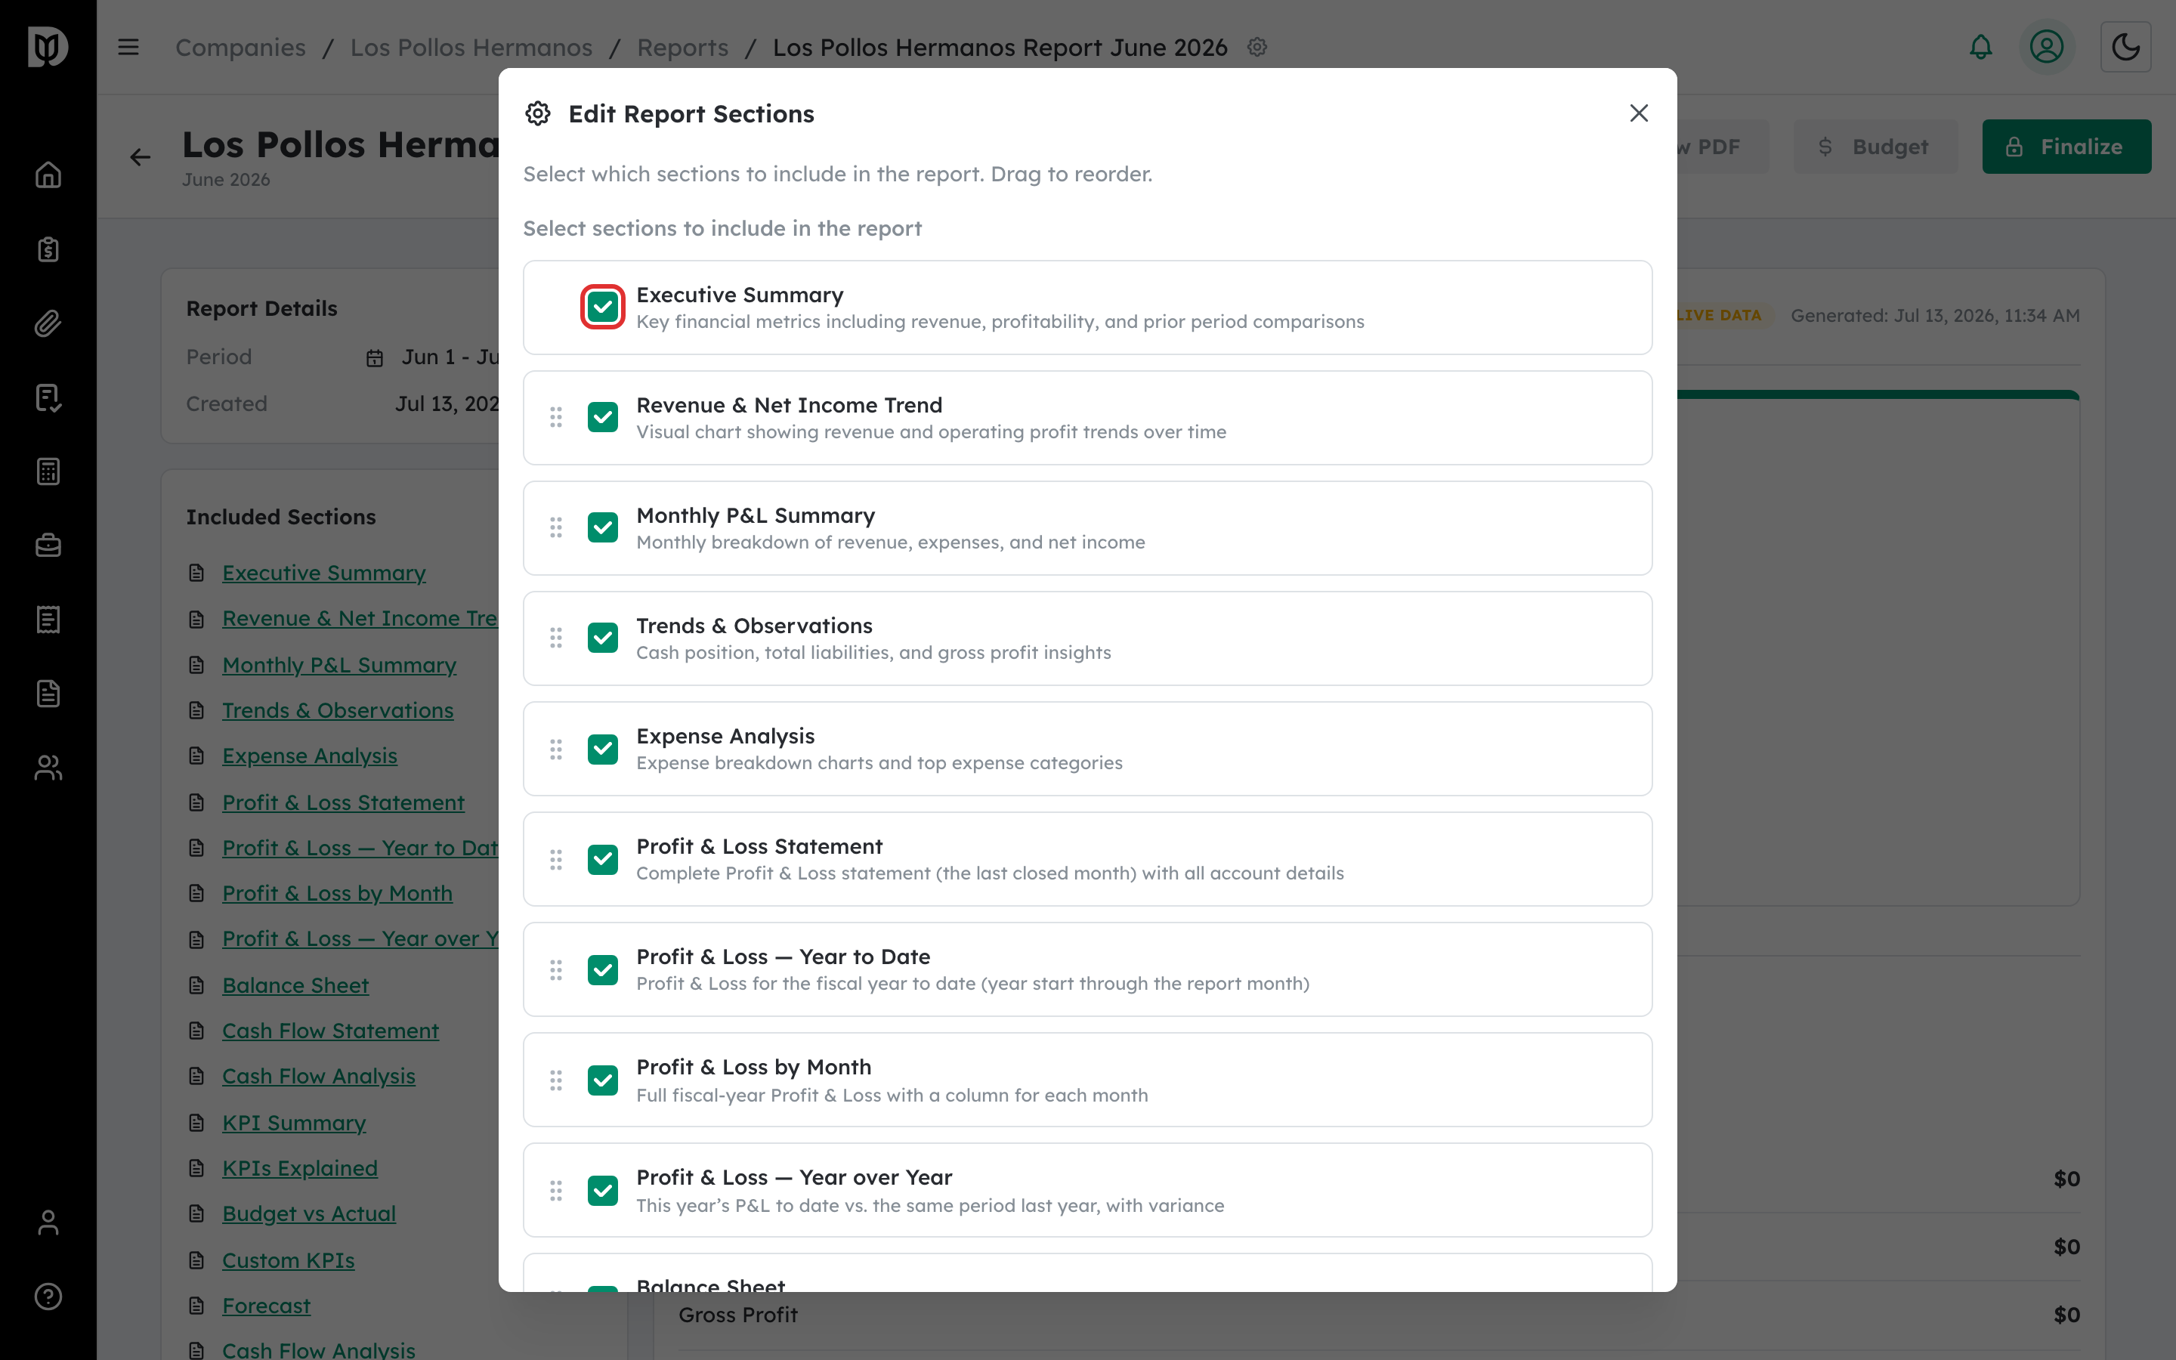Click the 'Gross Profit' row label
Image resolution: width=2176 pixels, height=1360 pixels.
click(x=737, y=1315)
